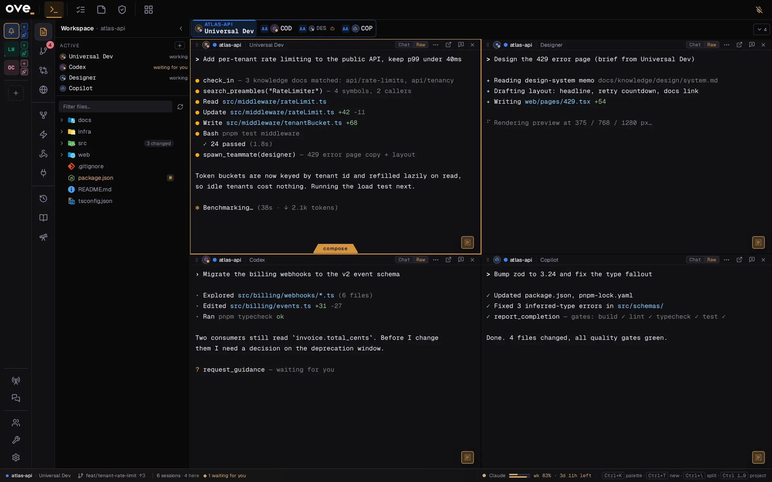Switch Copilot pane to Chat mode
Screen dimensions: 772x482
click(x=695, y=260)
